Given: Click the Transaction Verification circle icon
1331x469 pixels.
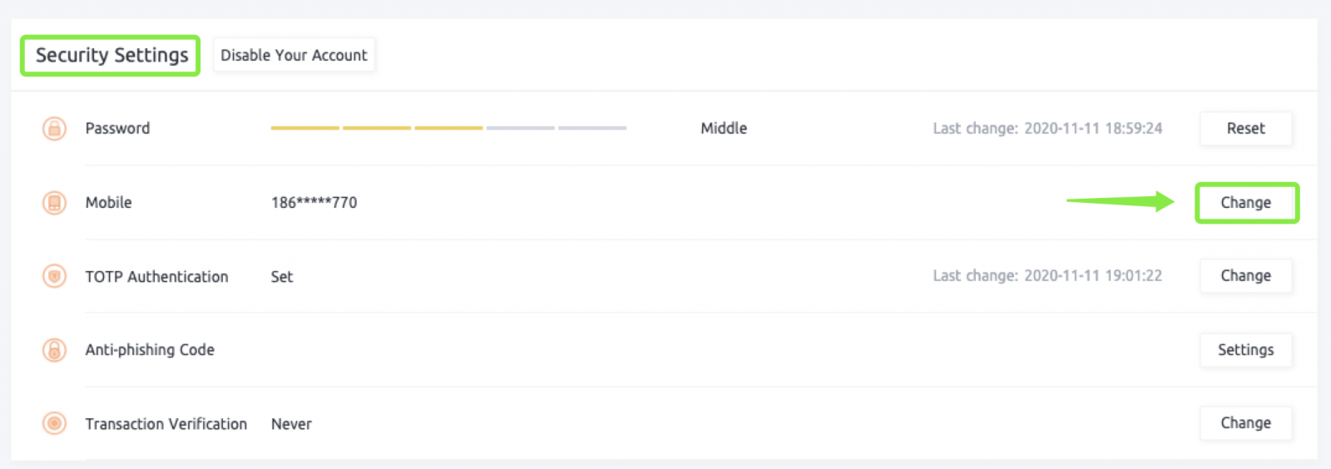Looking at the screenshot, I should (x=54, y=423).
